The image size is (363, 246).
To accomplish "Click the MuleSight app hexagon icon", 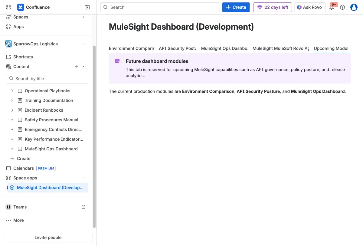I will 12,188.
